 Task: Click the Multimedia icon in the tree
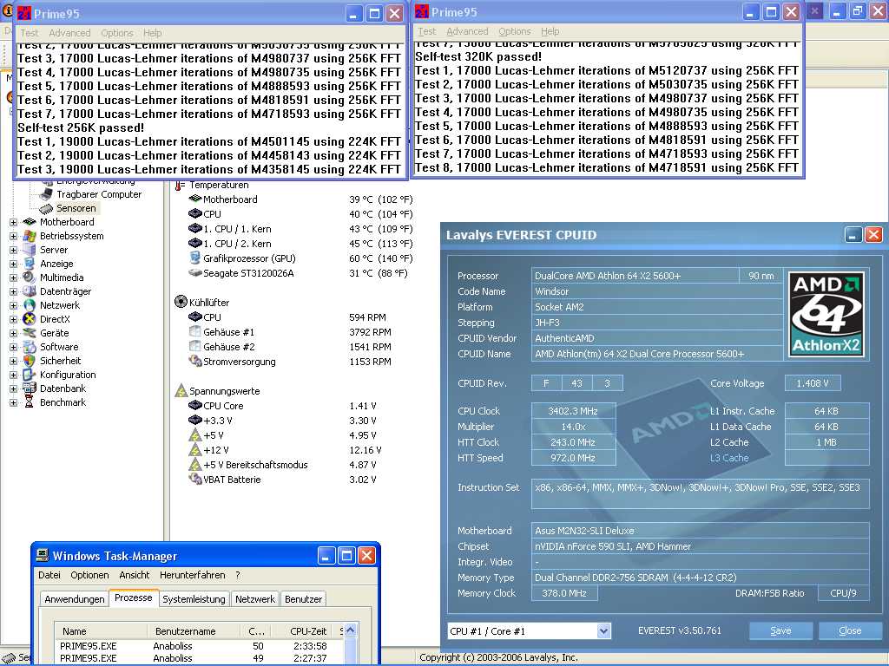[x=29, y=277]
